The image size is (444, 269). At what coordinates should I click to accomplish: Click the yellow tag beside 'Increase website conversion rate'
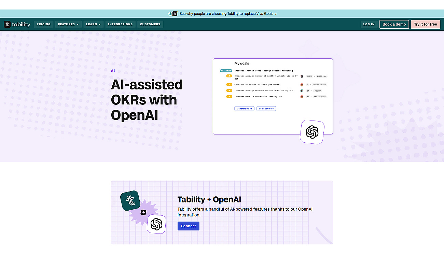click(229, 97)
